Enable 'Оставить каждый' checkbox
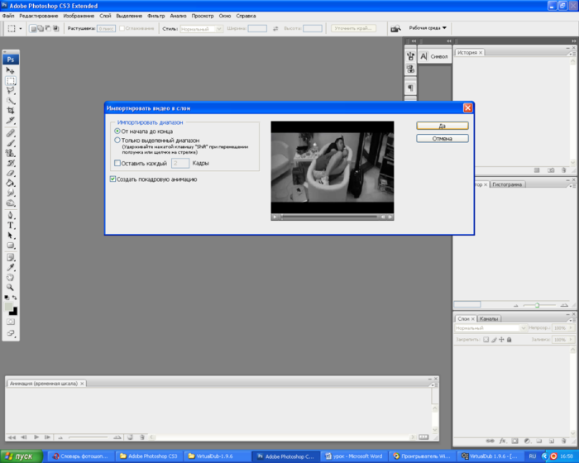 (x=117, y=163)
